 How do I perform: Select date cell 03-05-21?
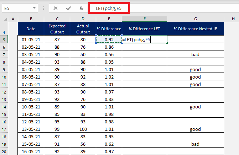click(x=31, y=54)
